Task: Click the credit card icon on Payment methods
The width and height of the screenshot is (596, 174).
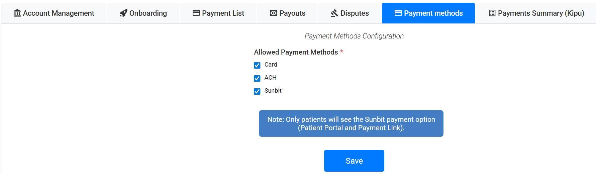Action: point(398,13)
